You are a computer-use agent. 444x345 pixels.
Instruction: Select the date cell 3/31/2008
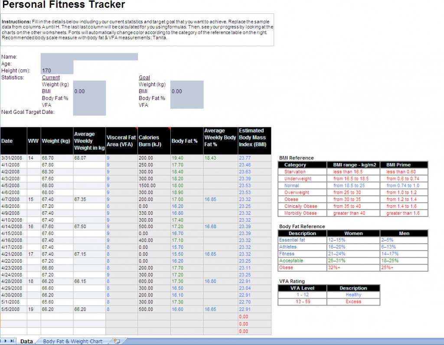tap(13, 158)
